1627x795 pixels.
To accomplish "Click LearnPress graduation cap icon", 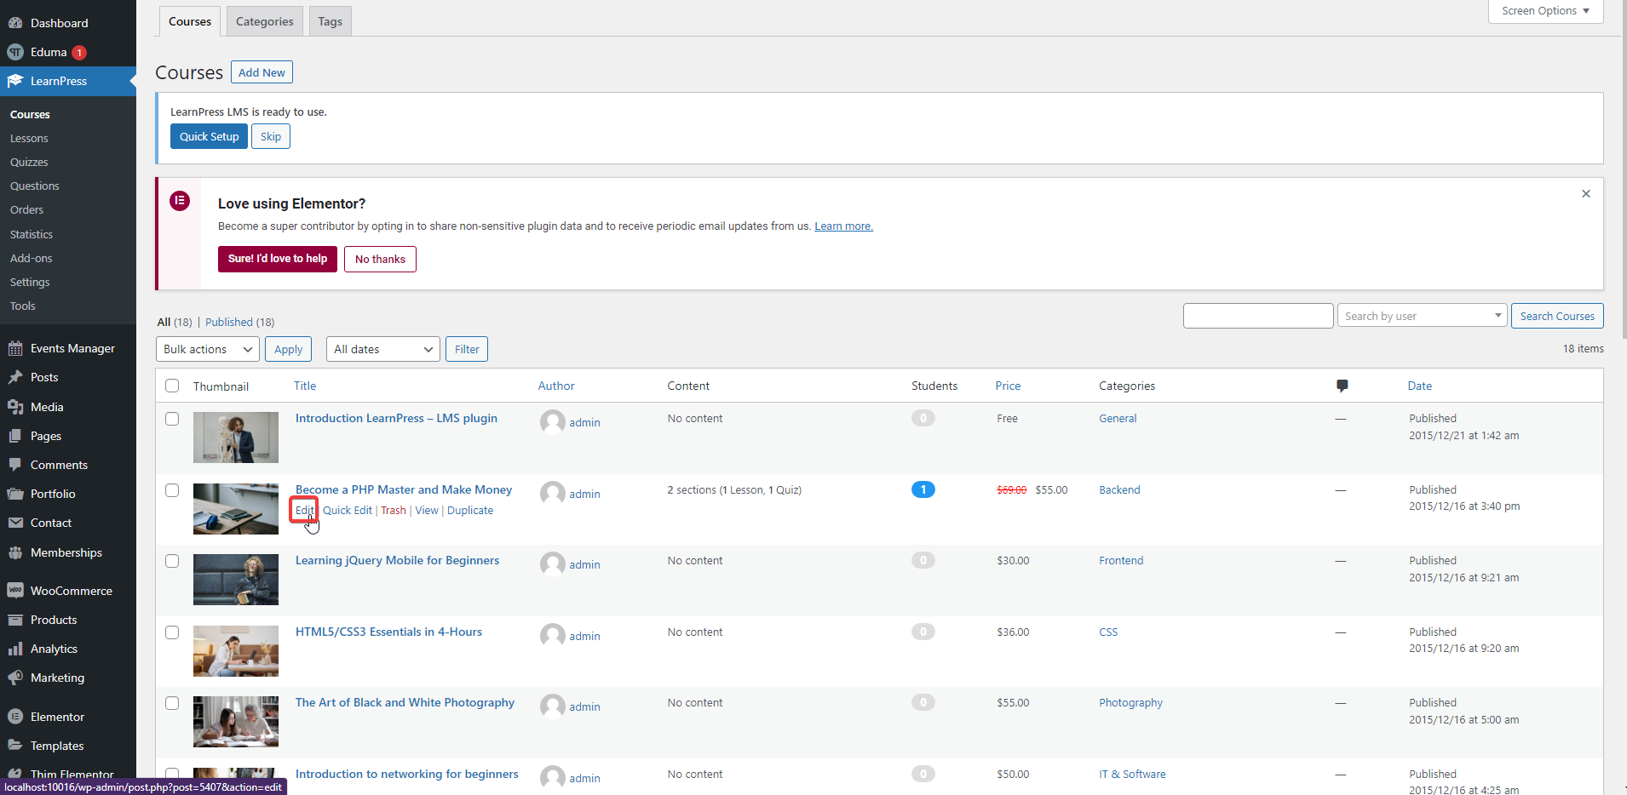I will click(x=15, y=81).
